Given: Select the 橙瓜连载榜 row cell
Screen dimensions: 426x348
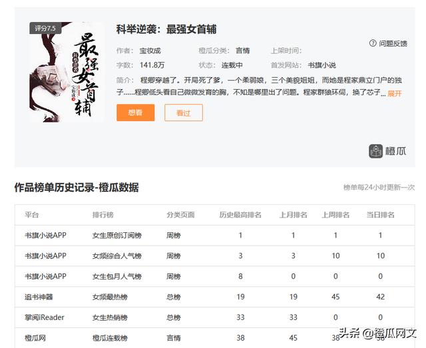Looking at the screenshot, I should [110, 338].
